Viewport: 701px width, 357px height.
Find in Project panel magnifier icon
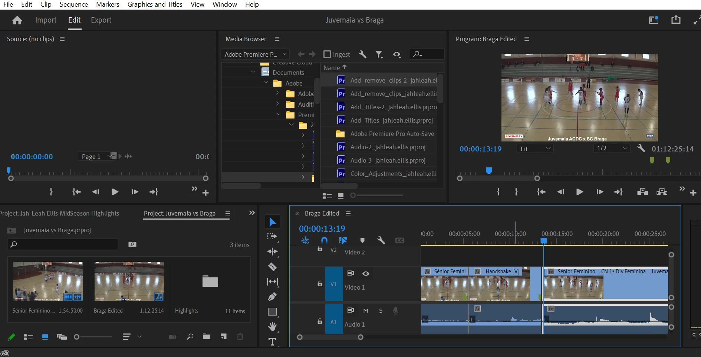coord(190,337)
